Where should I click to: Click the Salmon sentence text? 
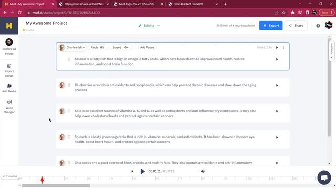pos(160,61)
